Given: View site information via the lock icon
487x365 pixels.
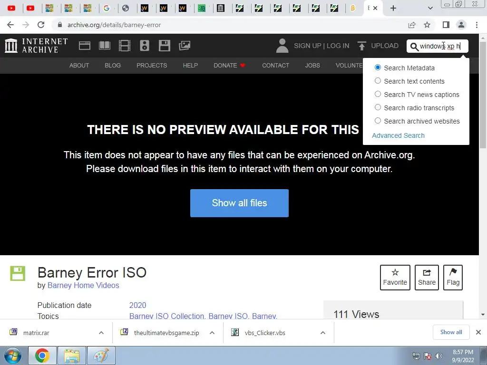Looking at the screenshot, I should (60, 25).
